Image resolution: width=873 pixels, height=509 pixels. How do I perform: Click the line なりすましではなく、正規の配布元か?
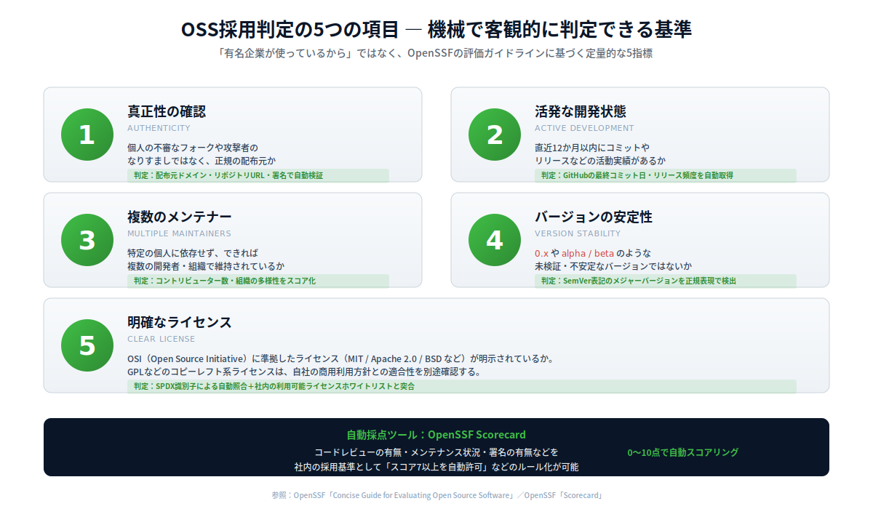coord(202,161)
